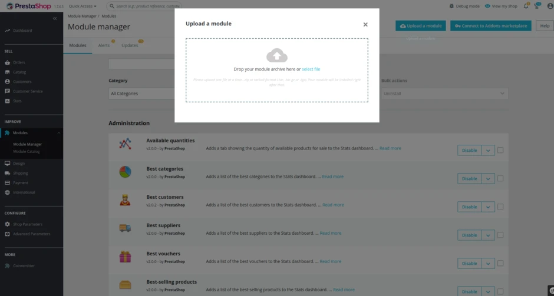Click the Payment card icon
This screenshot has width=554, height=296.
7,183
